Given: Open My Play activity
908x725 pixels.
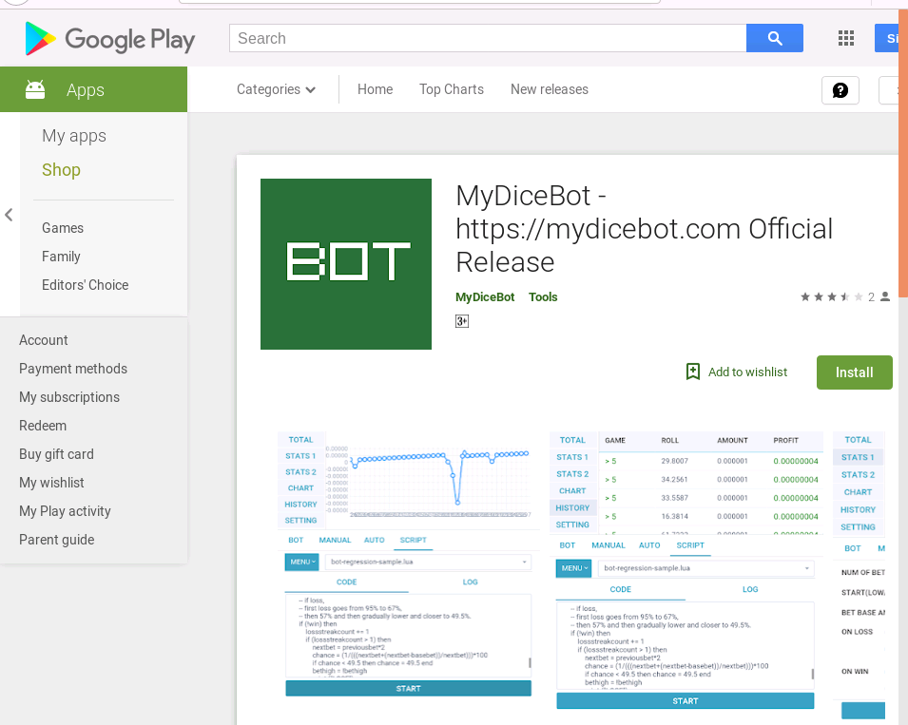Looking at the screenshot, I should 65,511.
